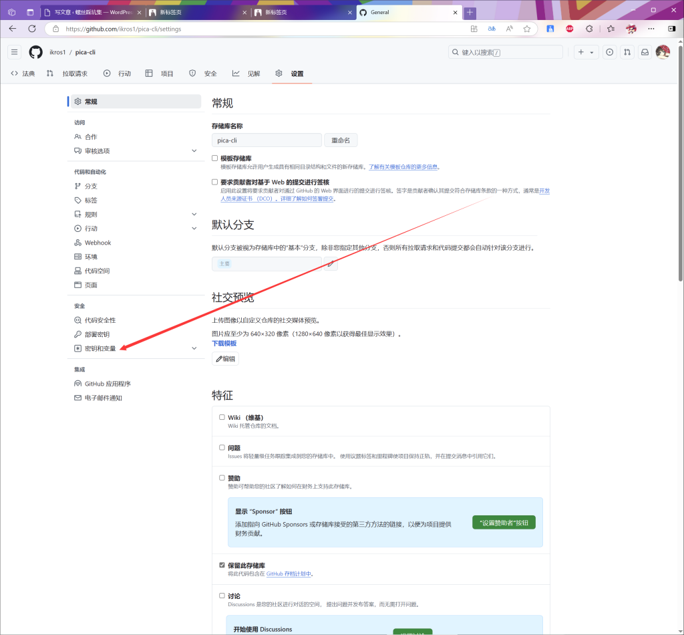Open the ABP extension icon
This screenshot has width=684, height=635.
569,29
